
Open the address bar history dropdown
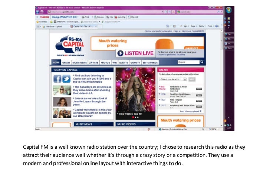tap(162, 12)
